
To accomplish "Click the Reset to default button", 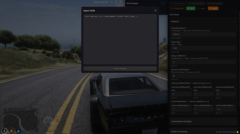I will pos(178,3).
